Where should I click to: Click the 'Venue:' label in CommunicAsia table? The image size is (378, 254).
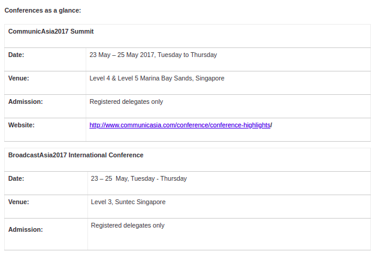click(19, 78)
